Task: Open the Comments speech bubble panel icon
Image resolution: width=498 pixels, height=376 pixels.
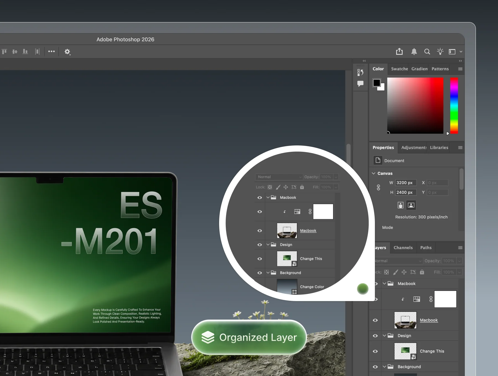Action: [360, 83]
